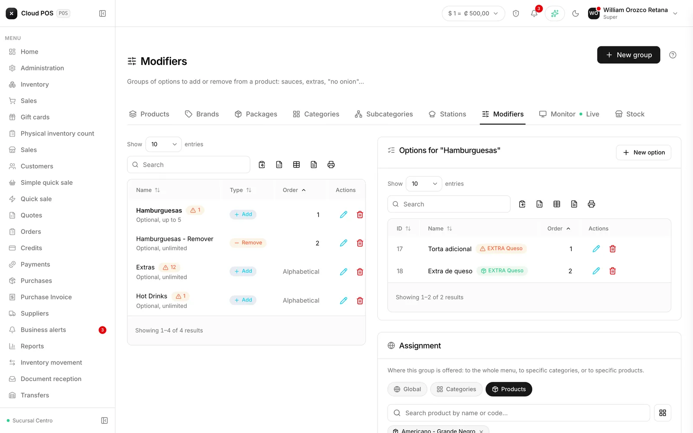Open the Stations tab
This screenshot has width=693, height=433.
coord(447,114)
